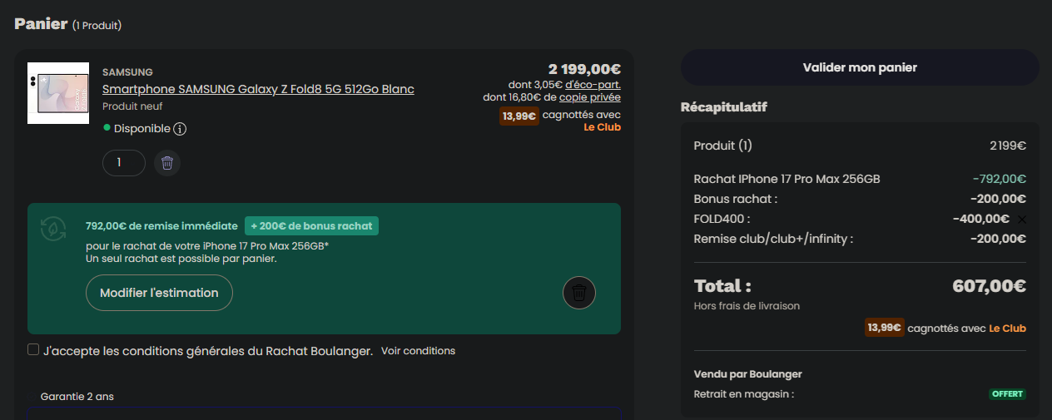The height and width of the screenshot is (420, 1052).
Task: Click Le Club link under product price
Action: coord(603,127)
